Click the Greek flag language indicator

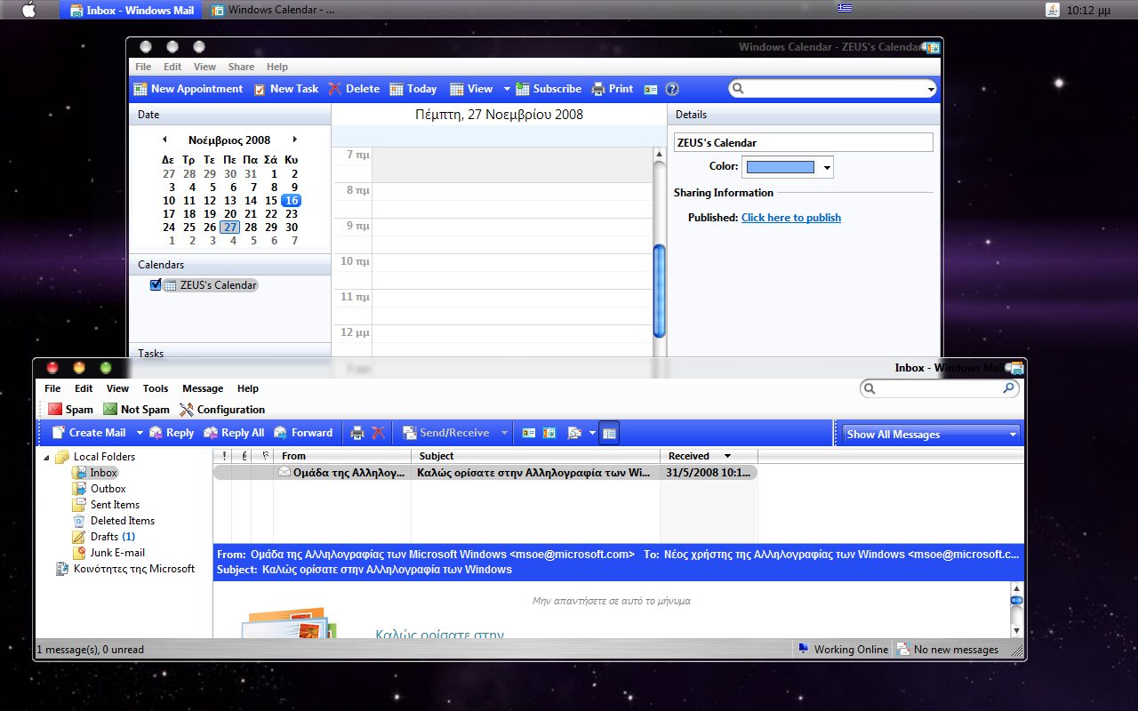tap(844, 8)
